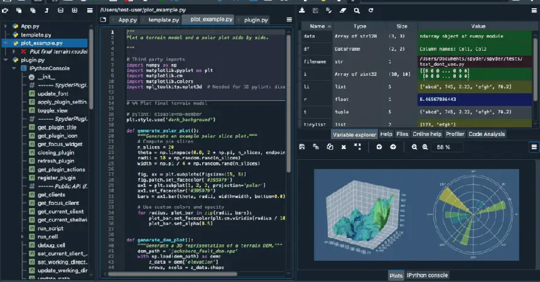This screenshot has width=540, height=282.
Task: Click the zoom in magnifier in Plots toolbar
Action: [425, 147]
